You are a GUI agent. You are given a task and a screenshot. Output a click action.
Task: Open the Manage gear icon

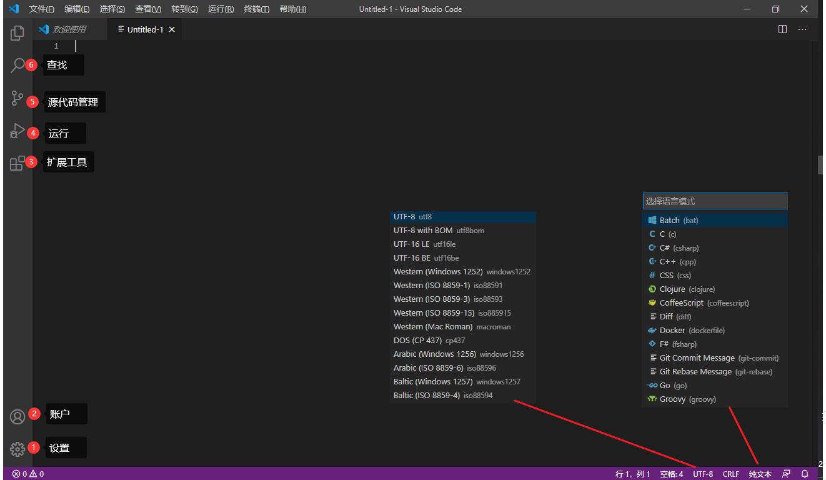point(17,449)
